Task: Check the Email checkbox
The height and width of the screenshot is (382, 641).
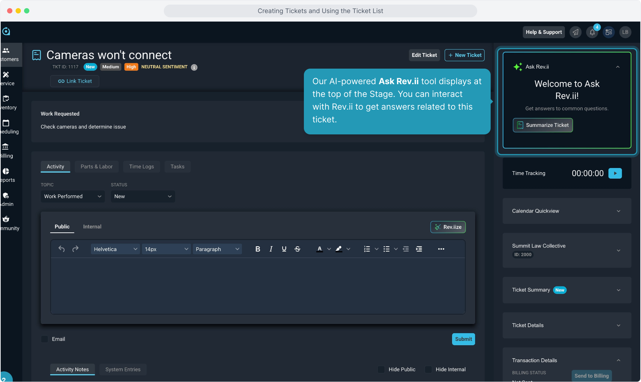Action: (x=45, y=339)
